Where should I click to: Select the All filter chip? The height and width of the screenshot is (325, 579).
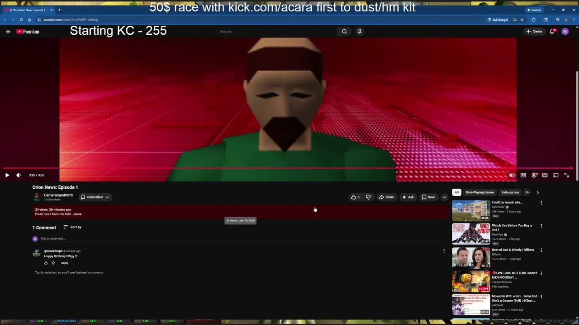456,192
